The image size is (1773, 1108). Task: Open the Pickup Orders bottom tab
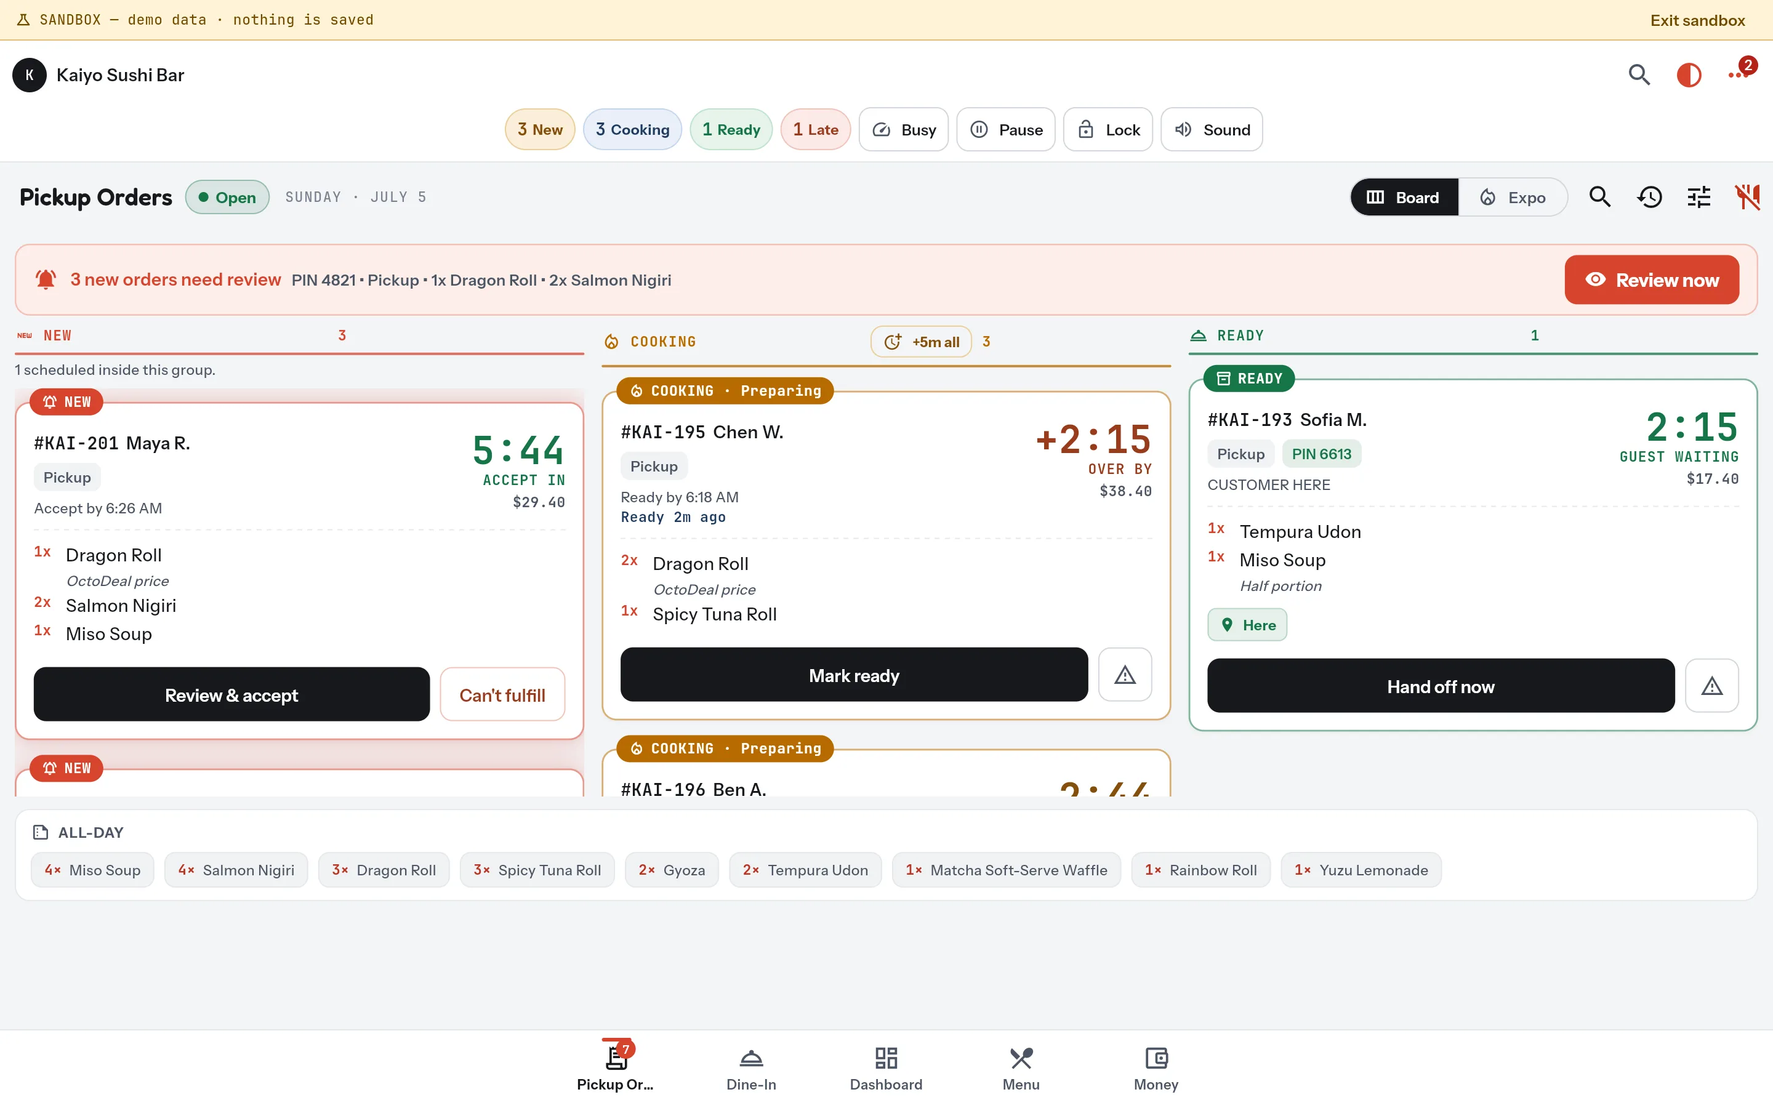(x=616, y=1067)
